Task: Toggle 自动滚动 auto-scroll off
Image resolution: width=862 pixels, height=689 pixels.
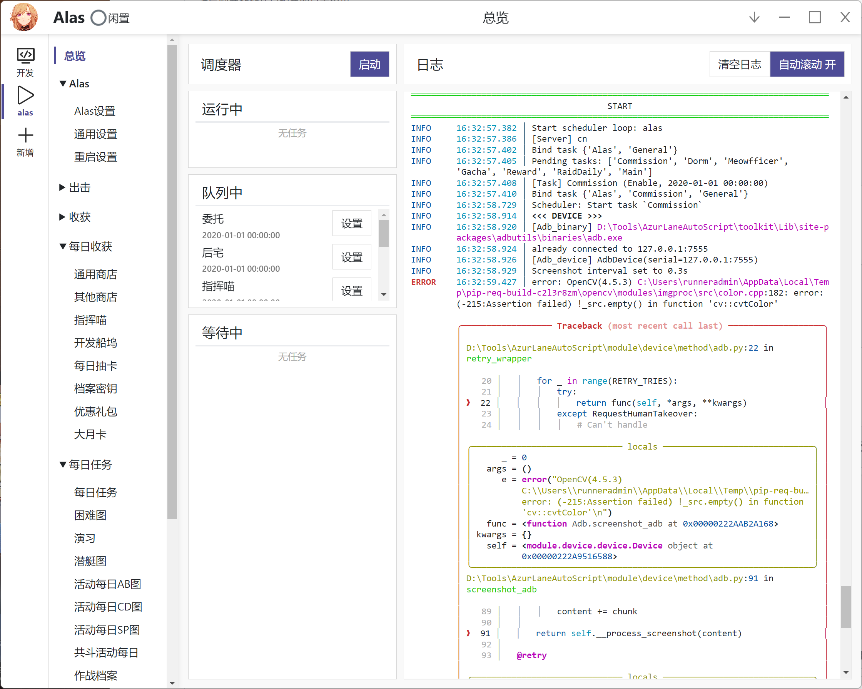Action: coord(807,64)
